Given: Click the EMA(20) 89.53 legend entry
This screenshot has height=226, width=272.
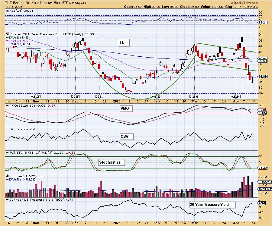Looking at the screenshot, I should pos(18,37).
